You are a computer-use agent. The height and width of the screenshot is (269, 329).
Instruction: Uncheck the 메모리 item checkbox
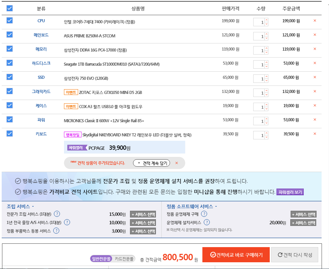click(x=10, y=49)
